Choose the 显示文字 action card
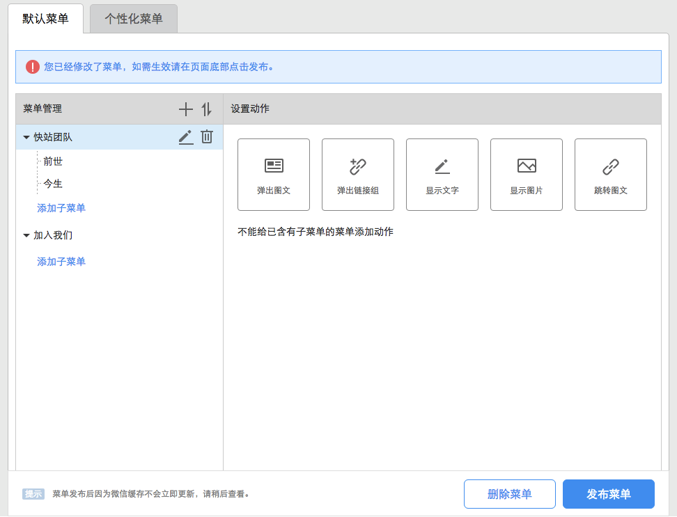Viewport: 677px width, 517px height. coord(442,175)
